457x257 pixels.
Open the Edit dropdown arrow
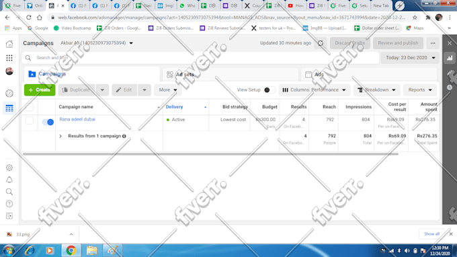pos(144,90)
